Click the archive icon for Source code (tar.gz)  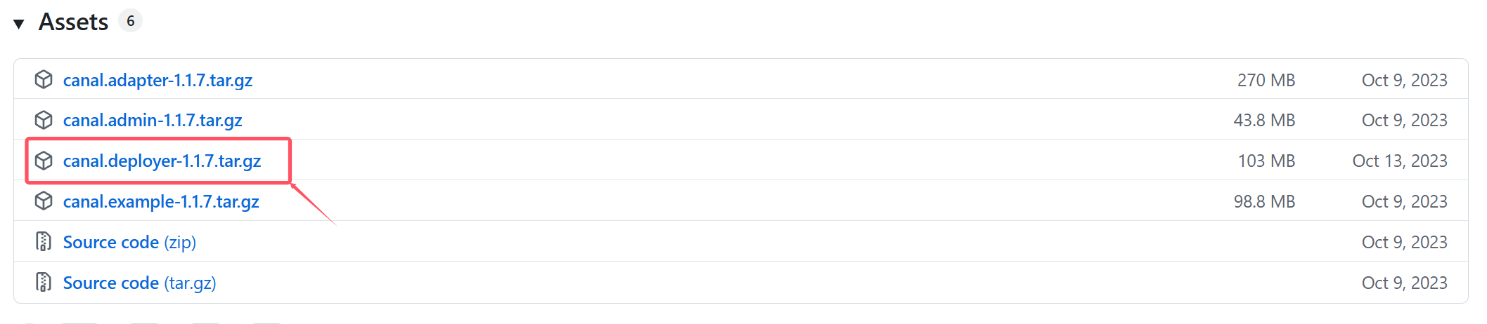tap(44, 283)
